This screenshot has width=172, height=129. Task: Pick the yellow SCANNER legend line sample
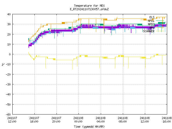[x=160, y=31]
